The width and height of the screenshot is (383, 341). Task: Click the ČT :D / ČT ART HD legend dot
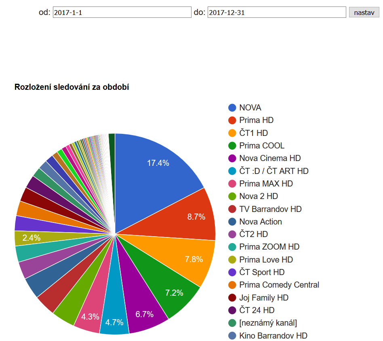(232, 171)
